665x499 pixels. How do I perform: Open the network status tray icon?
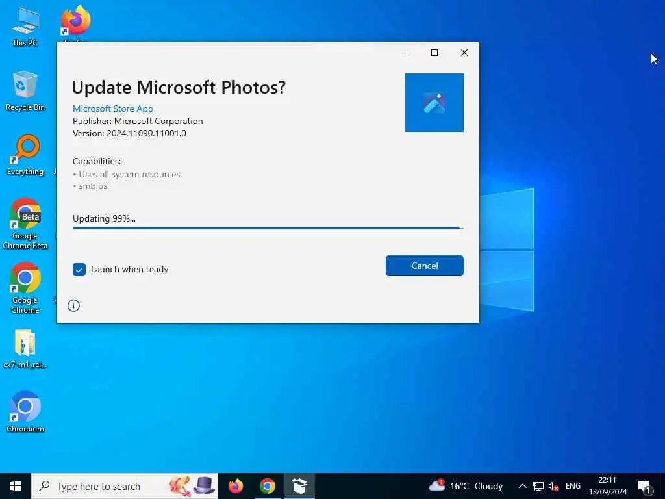tap(538, 486)
